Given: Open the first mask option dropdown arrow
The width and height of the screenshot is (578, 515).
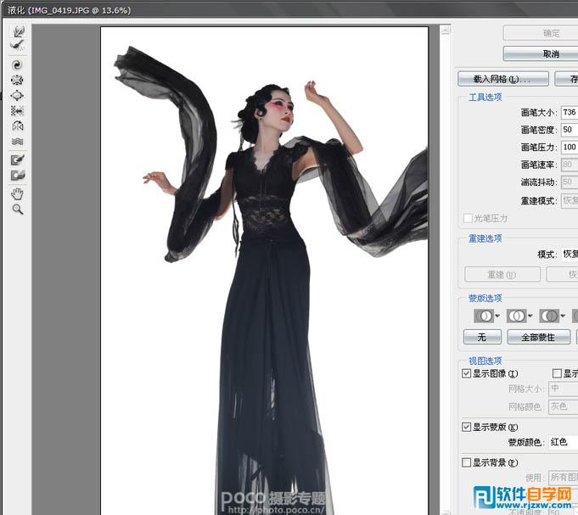Looking at the screenshot, I should [x=497, y=316].
